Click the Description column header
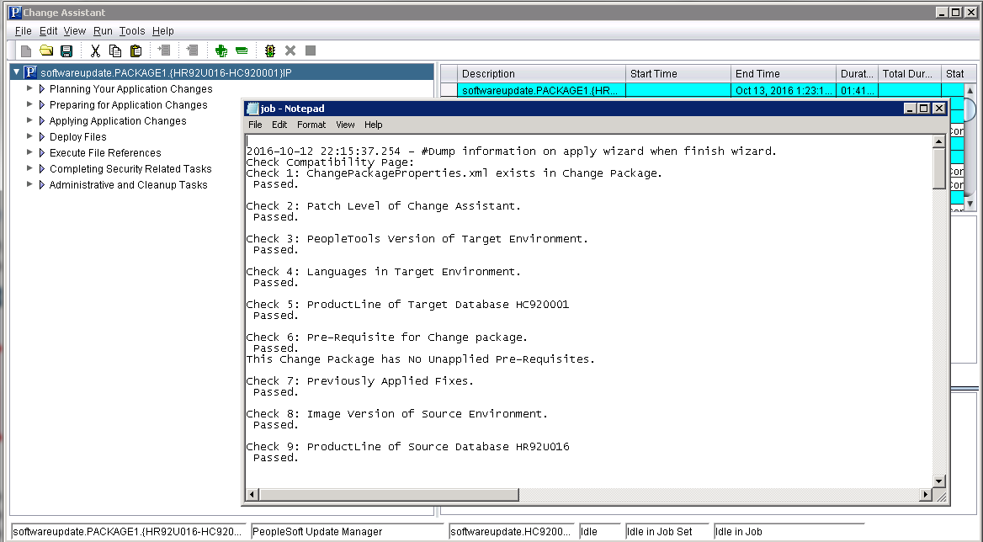 click(x=542, y=73)
